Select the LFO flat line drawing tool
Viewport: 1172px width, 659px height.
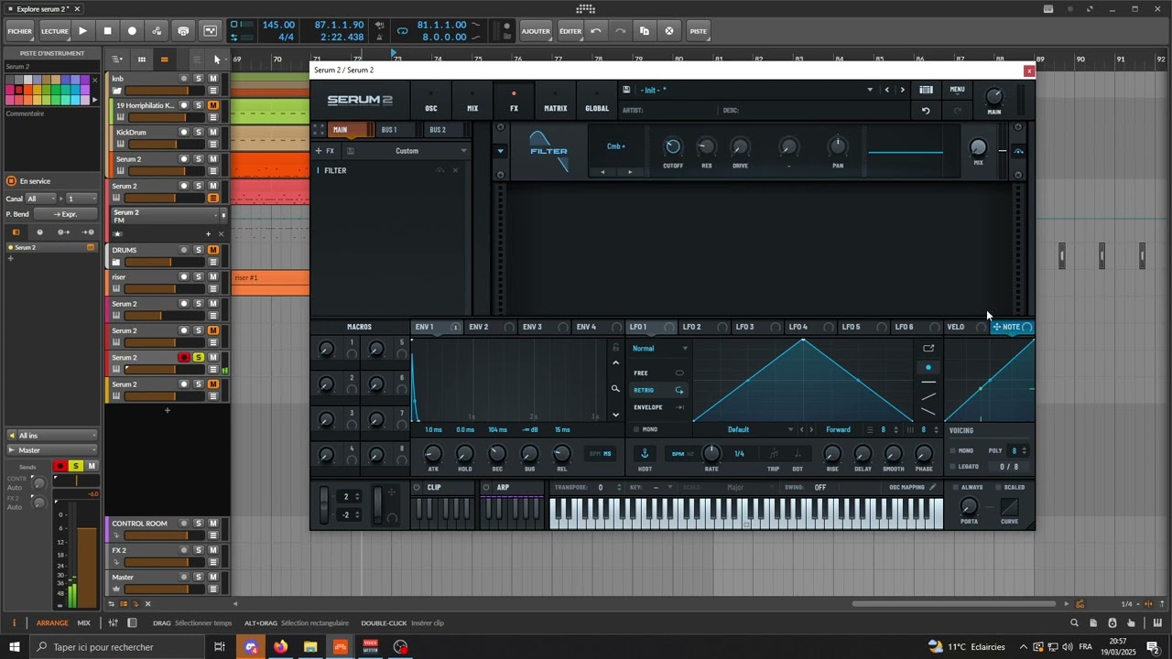pyautogui.click(x=928, y=382)
